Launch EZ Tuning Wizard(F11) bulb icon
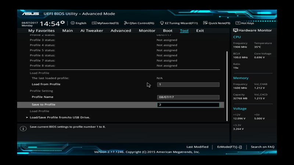This screenshot has height=165, width=294. (x=162, y=23)
